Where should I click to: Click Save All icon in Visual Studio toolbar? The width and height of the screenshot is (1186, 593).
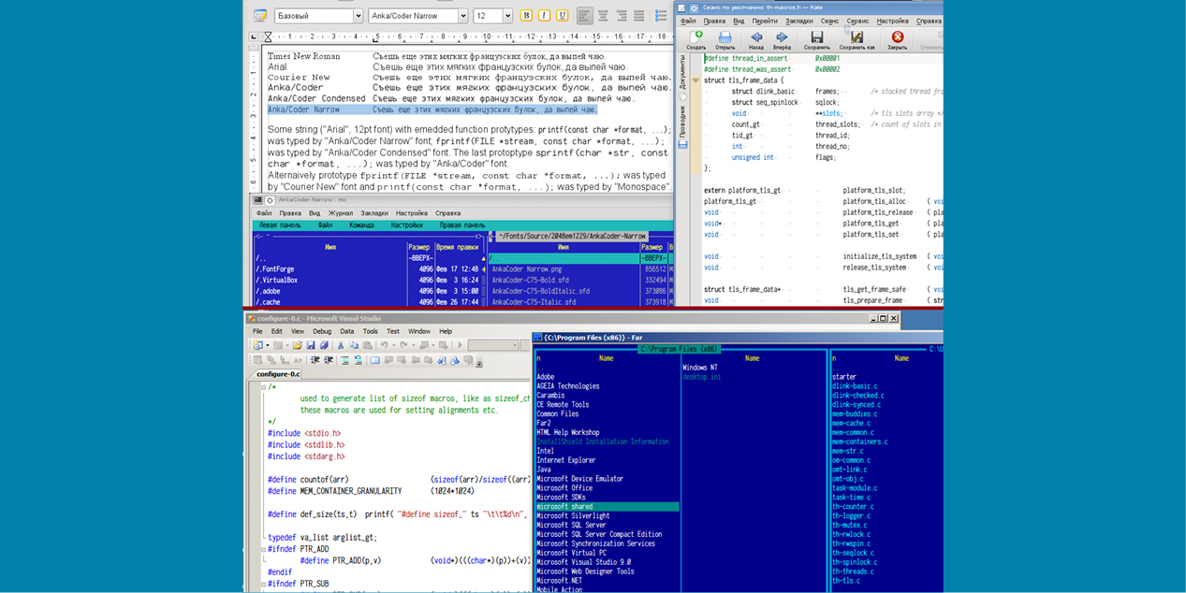[x=324, y=345]
